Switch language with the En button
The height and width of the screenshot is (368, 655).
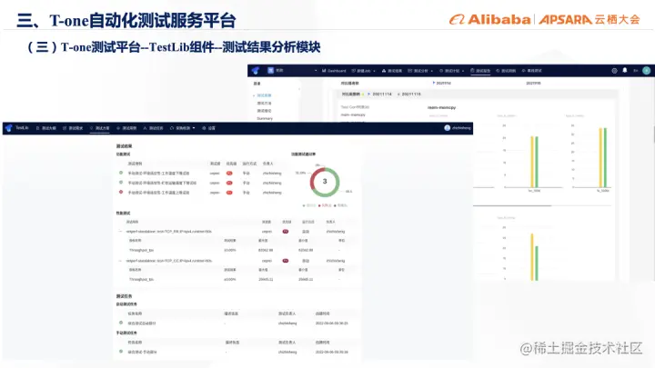point(635,71)
